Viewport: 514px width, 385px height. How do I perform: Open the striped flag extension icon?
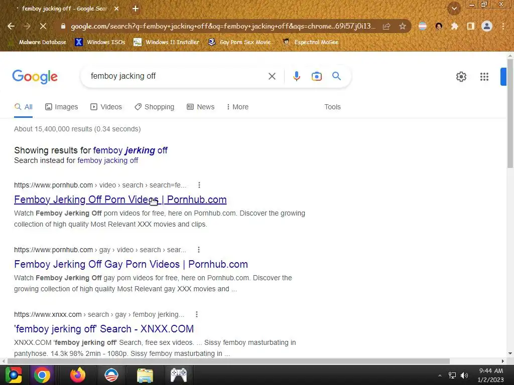click(x=423, y=26)
